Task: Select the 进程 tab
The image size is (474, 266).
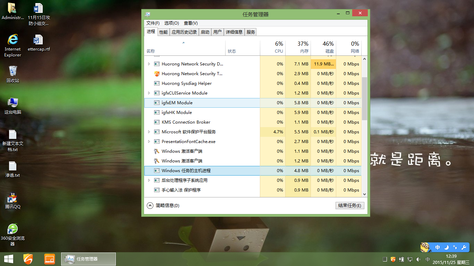Action: pyautogui.click(x=151, y=32)
